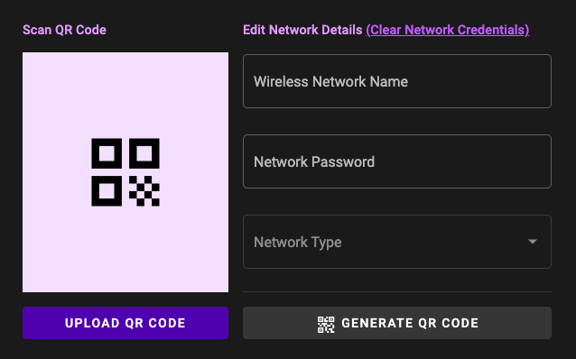Click the small QR icon on Generate button

click(x=326, y=325)
